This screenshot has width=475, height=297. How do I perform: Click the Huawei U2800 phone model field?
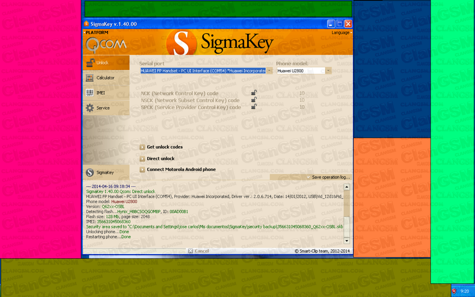[x=301, y=71]
